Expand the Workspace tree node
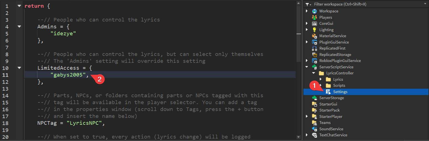429x141 pixels. coord(307,11)
